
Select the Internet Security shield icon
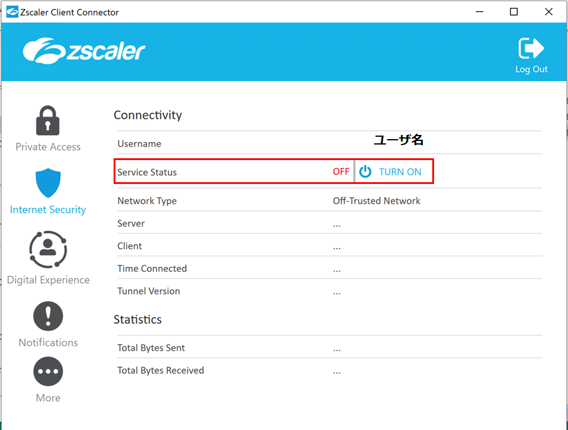(48, 183)
